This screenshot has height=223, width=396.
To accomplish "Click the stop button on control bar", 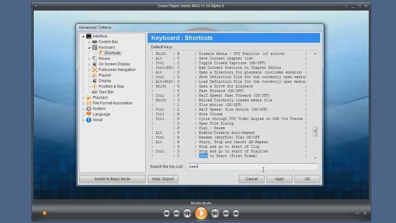I will click(x=166, y=213).
